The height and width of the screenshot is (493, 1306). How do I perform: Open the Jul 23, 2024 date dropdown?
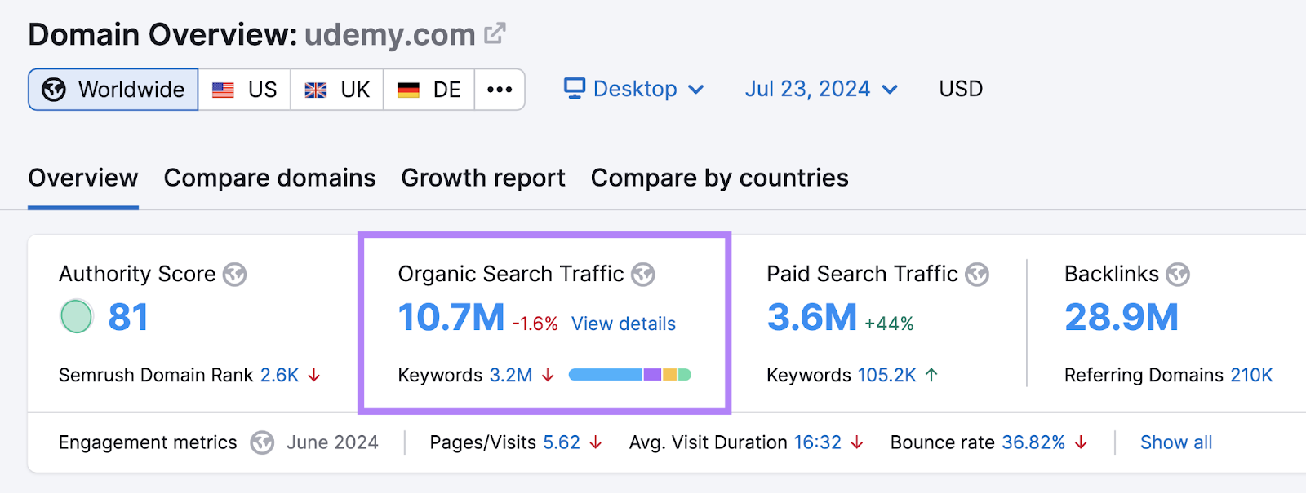821,89
